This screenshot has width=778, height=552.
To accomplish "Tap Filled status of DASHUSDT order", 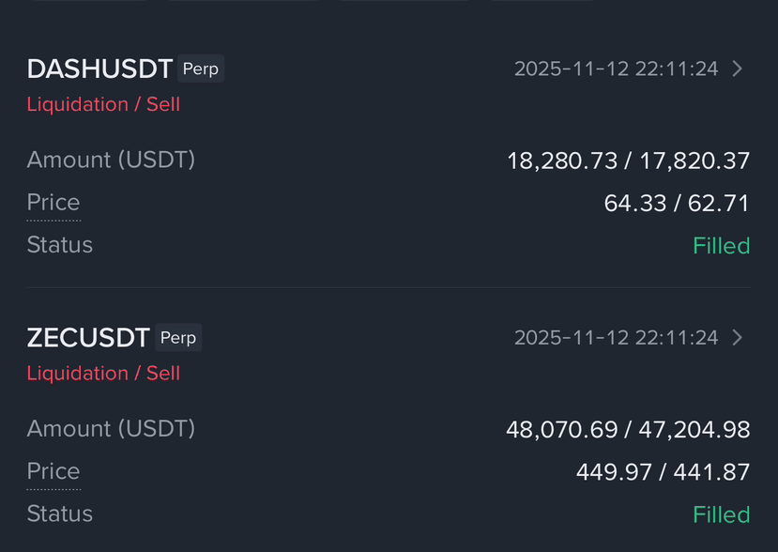I will coord(722,246).
